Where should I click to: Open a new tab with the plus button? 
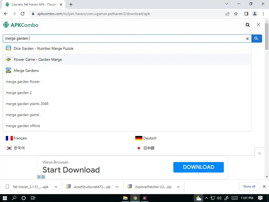[71, 4]
